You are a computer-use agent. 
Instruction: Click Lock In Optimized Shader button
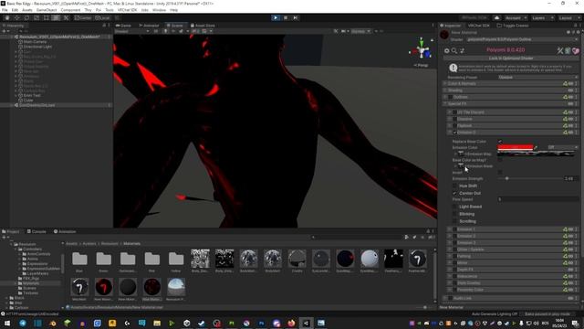[511, 58]
